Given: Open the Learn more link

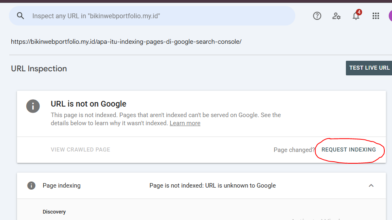Looking at the screenshot, I should [185, 123].
